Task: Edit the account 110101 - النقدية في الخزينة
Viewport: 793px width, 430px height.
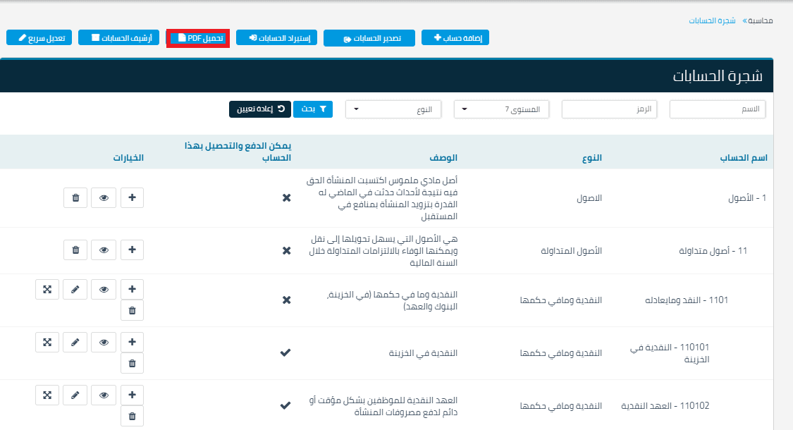Action: (75, 342)
